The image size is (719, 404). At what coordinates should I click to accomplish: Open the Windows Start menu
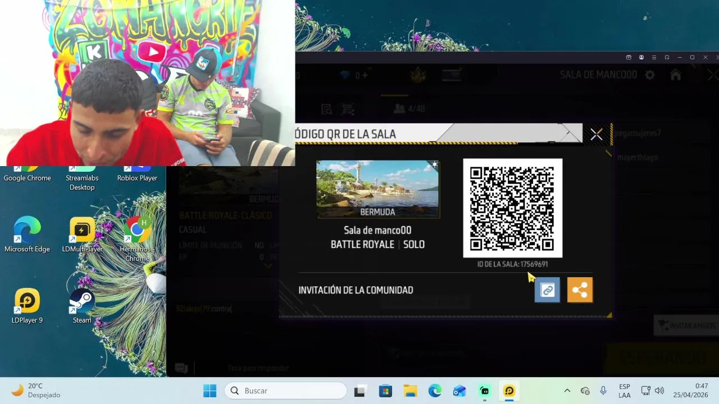210,391
